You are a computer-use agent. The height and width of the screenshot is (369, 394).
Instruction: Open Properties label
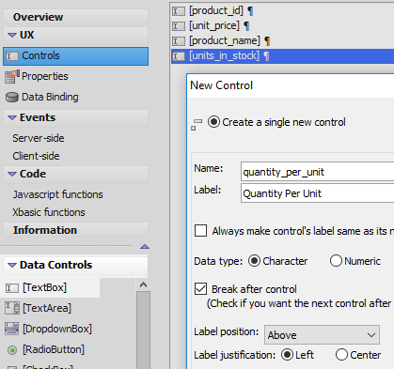(x=45, y=76)
